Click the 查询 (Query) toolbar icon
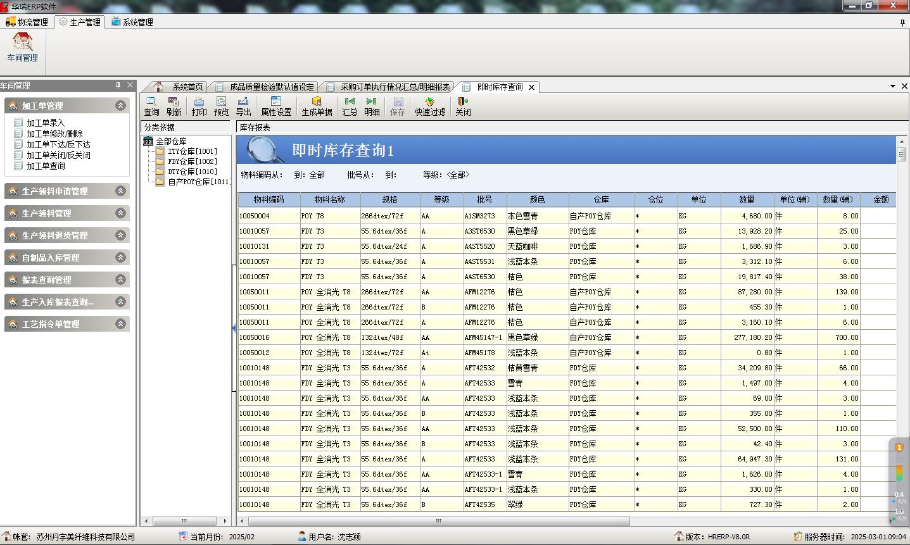Screen dimensions: 910x545 [151, 106]
